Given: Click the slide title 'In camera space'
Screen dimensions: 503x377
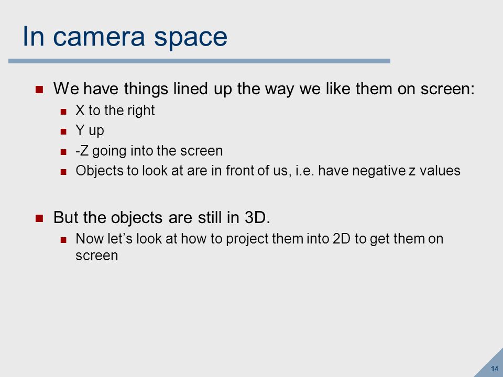Looking at the screenshot, I should coord(125,37).
